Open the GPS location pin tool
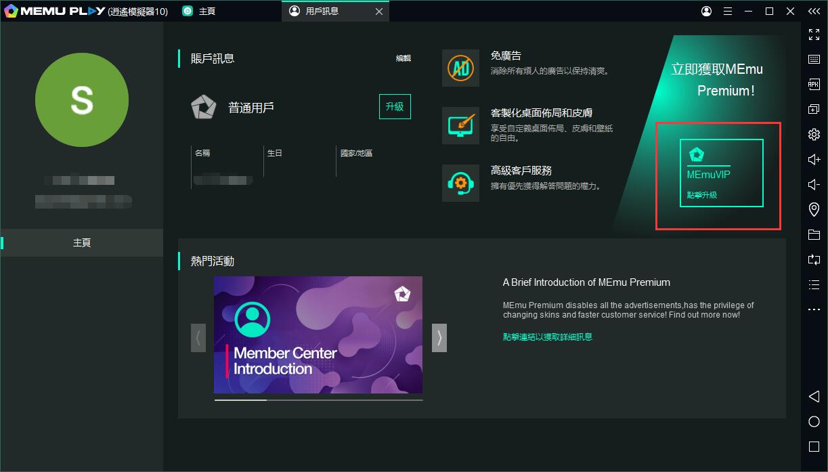 click(x=814, y=210)
